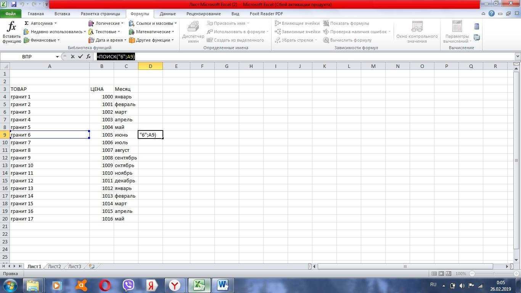Switch to the Лист2 sheet tab
This screenshot has height=293, width=521.
(54, 266)
